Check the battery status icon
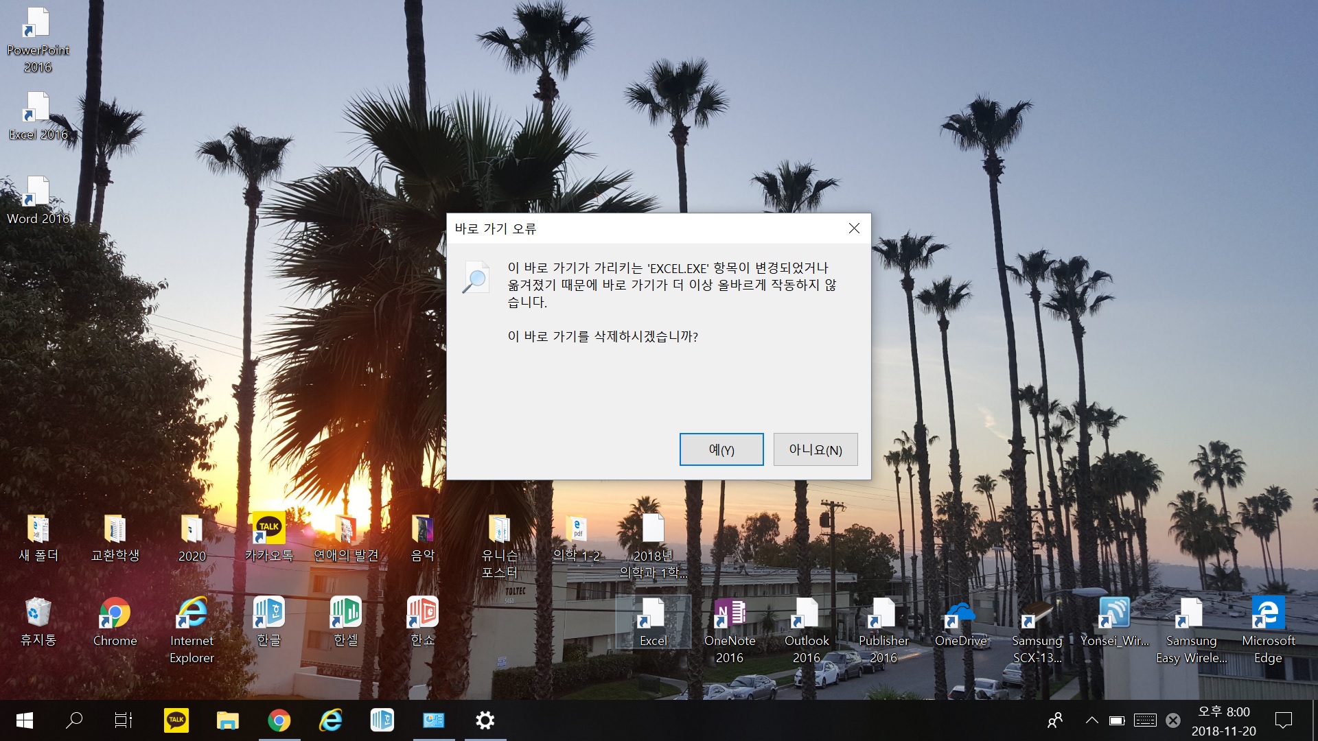 1117,720
